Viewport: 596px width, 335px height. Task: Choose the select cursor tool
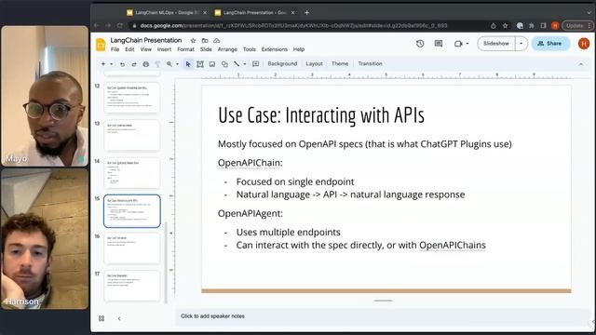(188, 64)
